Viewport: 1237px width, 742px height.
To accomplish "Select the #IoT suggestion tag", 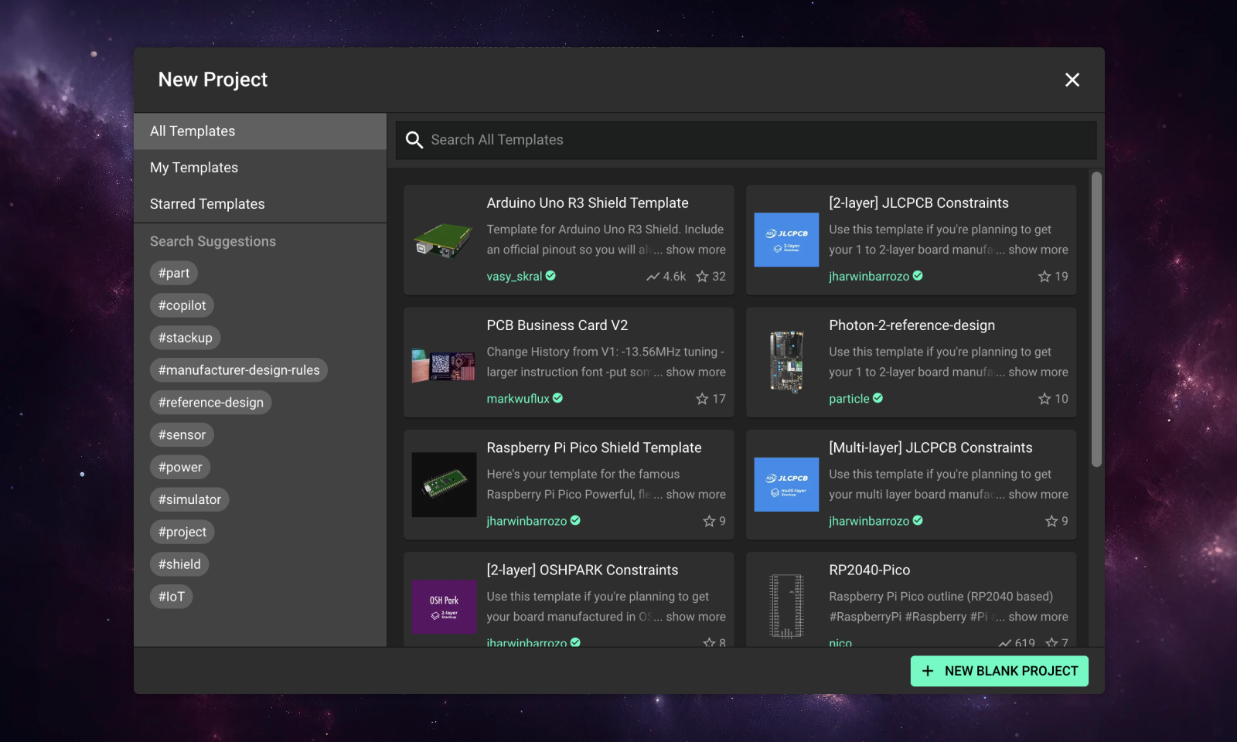I will [x=172, y=597].
